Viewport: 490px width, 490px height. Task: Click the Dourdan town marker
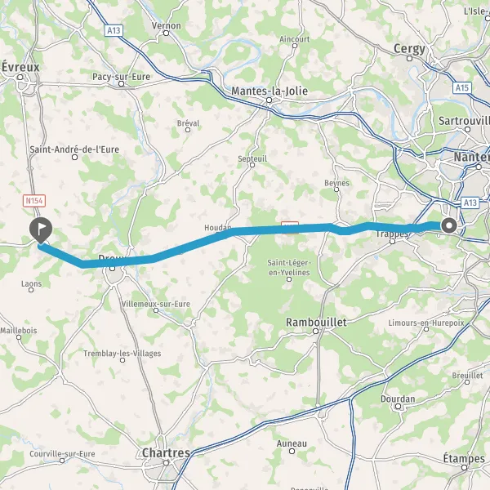[x=399, y=406]
